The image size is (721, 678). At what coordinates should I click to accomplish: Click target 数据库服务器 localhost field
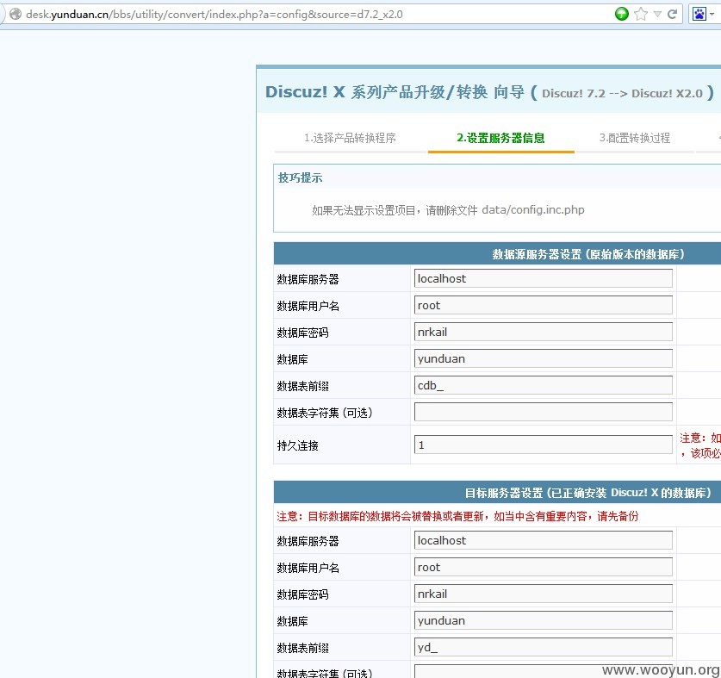click(543, 540)
